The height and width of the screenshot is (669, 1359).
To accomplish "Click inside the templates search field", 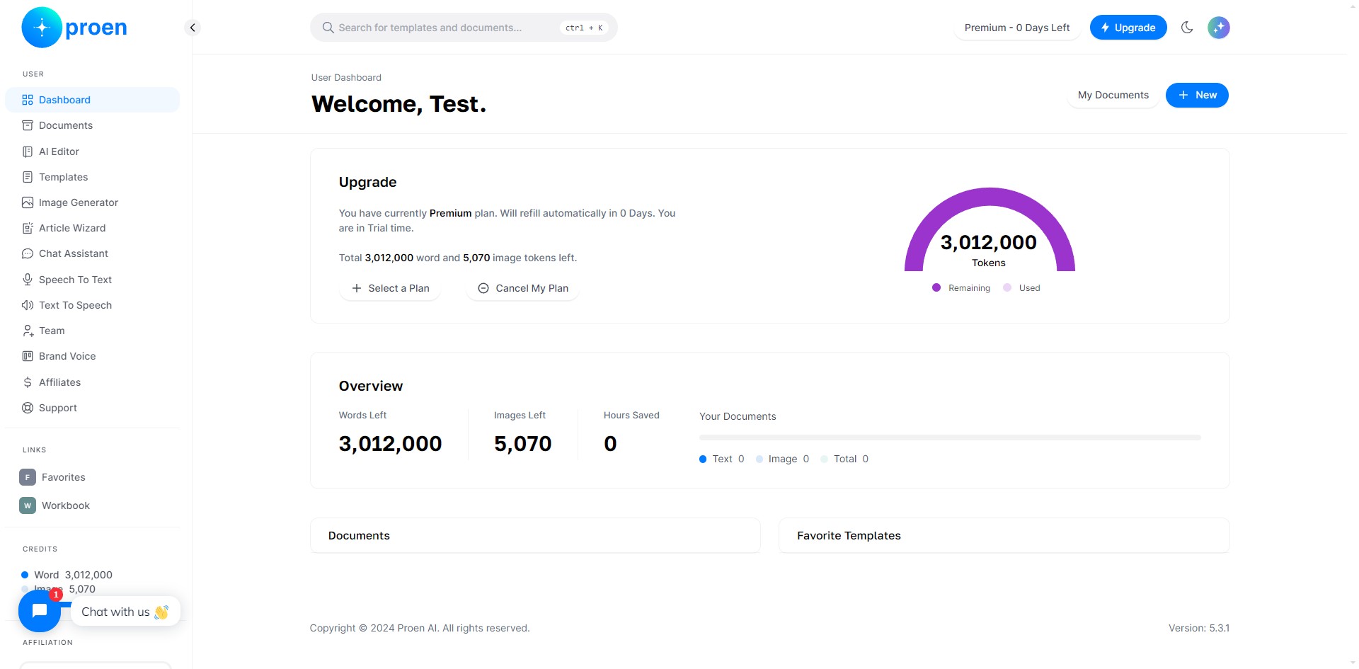I will point(439,27).
